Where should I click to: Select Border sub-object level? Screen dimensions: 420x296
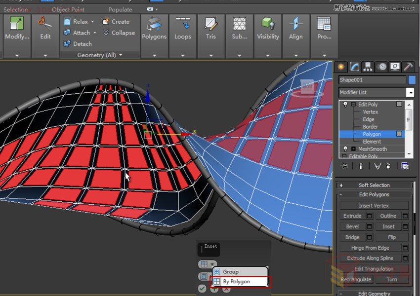[x=370, y=127]
